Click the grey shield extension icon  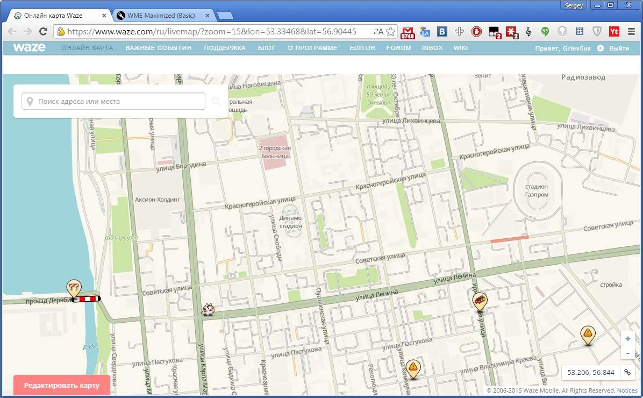[x=597, y=32]
